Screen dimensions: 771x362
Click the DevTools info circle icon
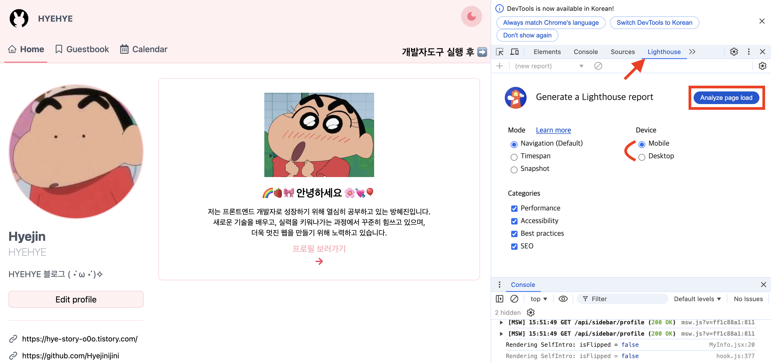pos(499,8)
